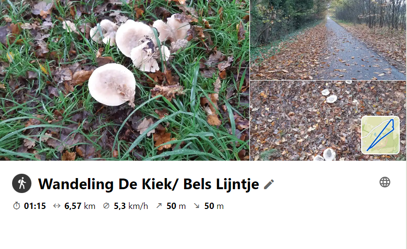This screenshot has height=249, width=407.
Task: Open the large mushroom cluster photo
Action: coord(125,80)
